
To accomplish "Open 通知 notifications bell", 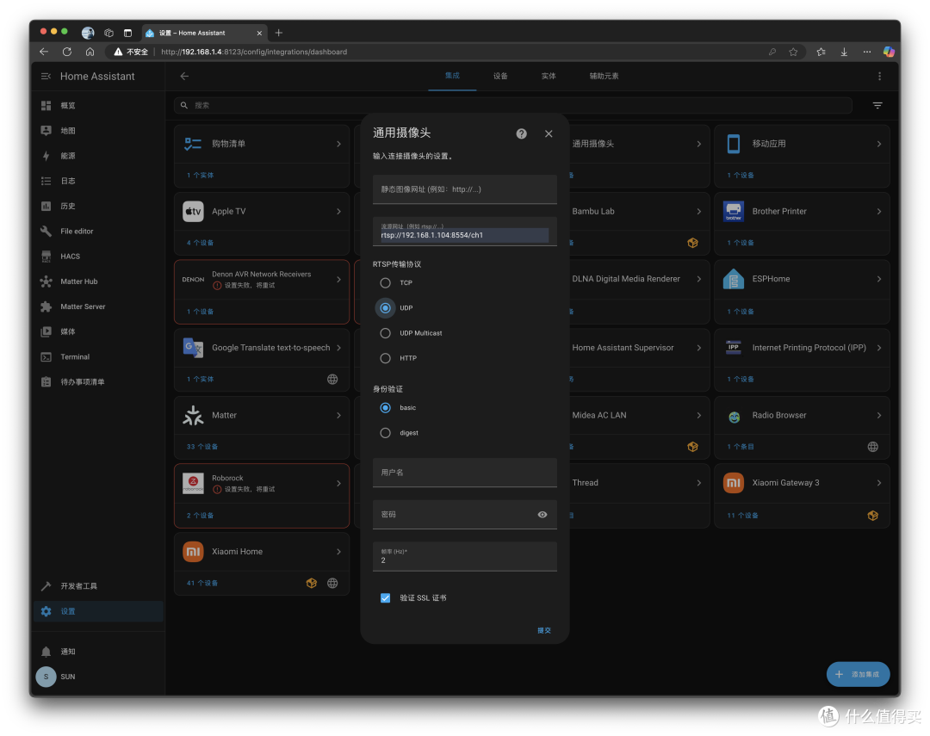I will pos(46,652).
